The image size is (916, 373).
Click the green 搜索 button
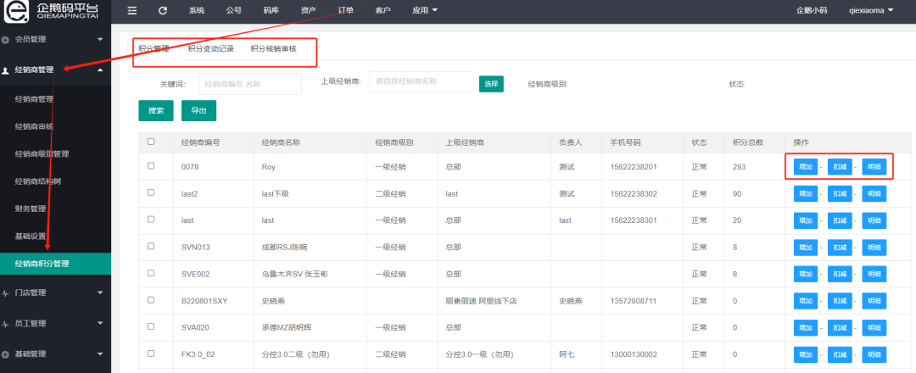[156, 110]
